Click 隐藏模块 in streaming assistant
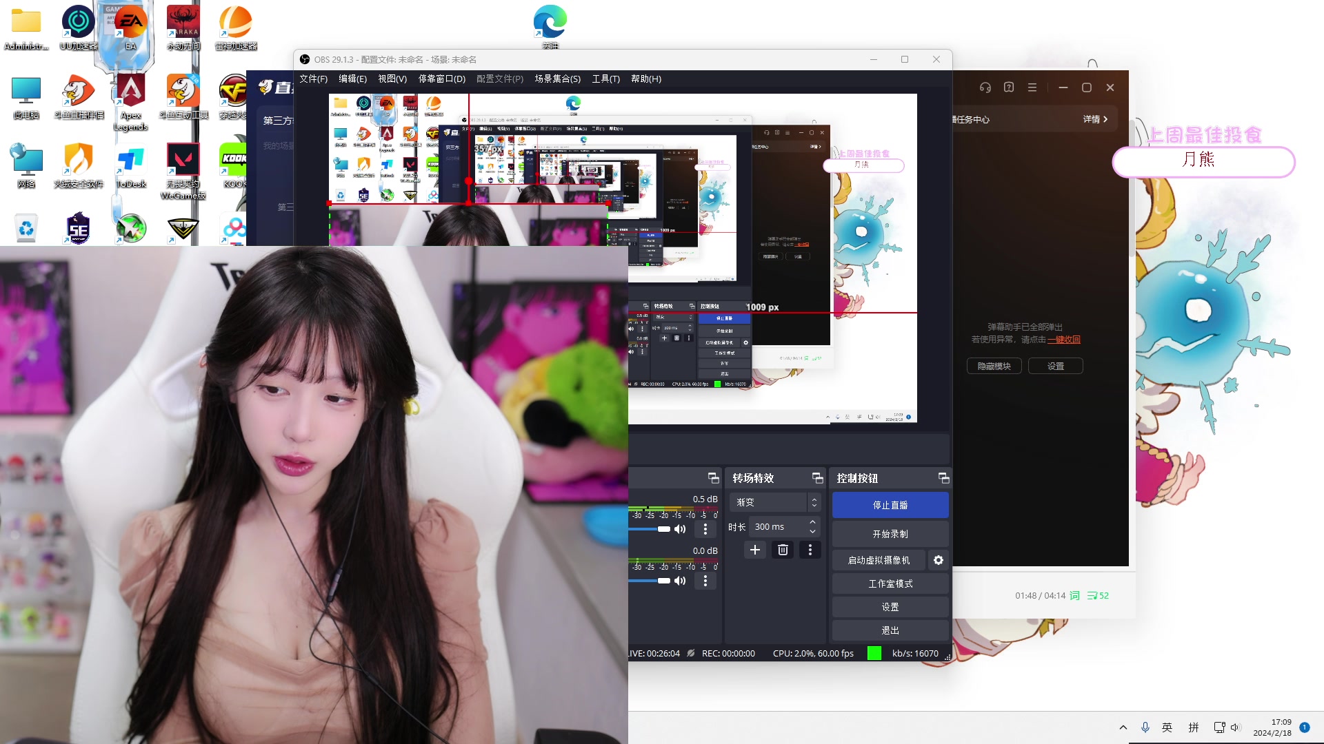This screenshot has height=744, width=1324. [x=994, y=366]
